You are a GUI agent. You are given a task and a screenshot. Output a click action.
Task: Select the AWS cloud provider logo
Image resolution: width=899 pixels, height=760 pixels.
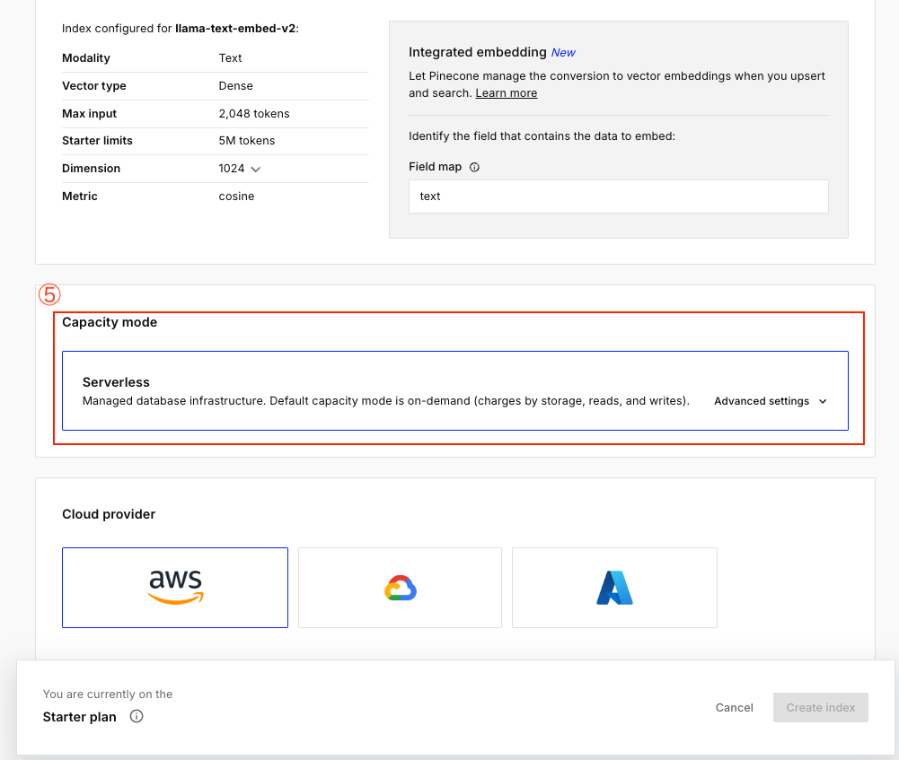pos(175,588)
